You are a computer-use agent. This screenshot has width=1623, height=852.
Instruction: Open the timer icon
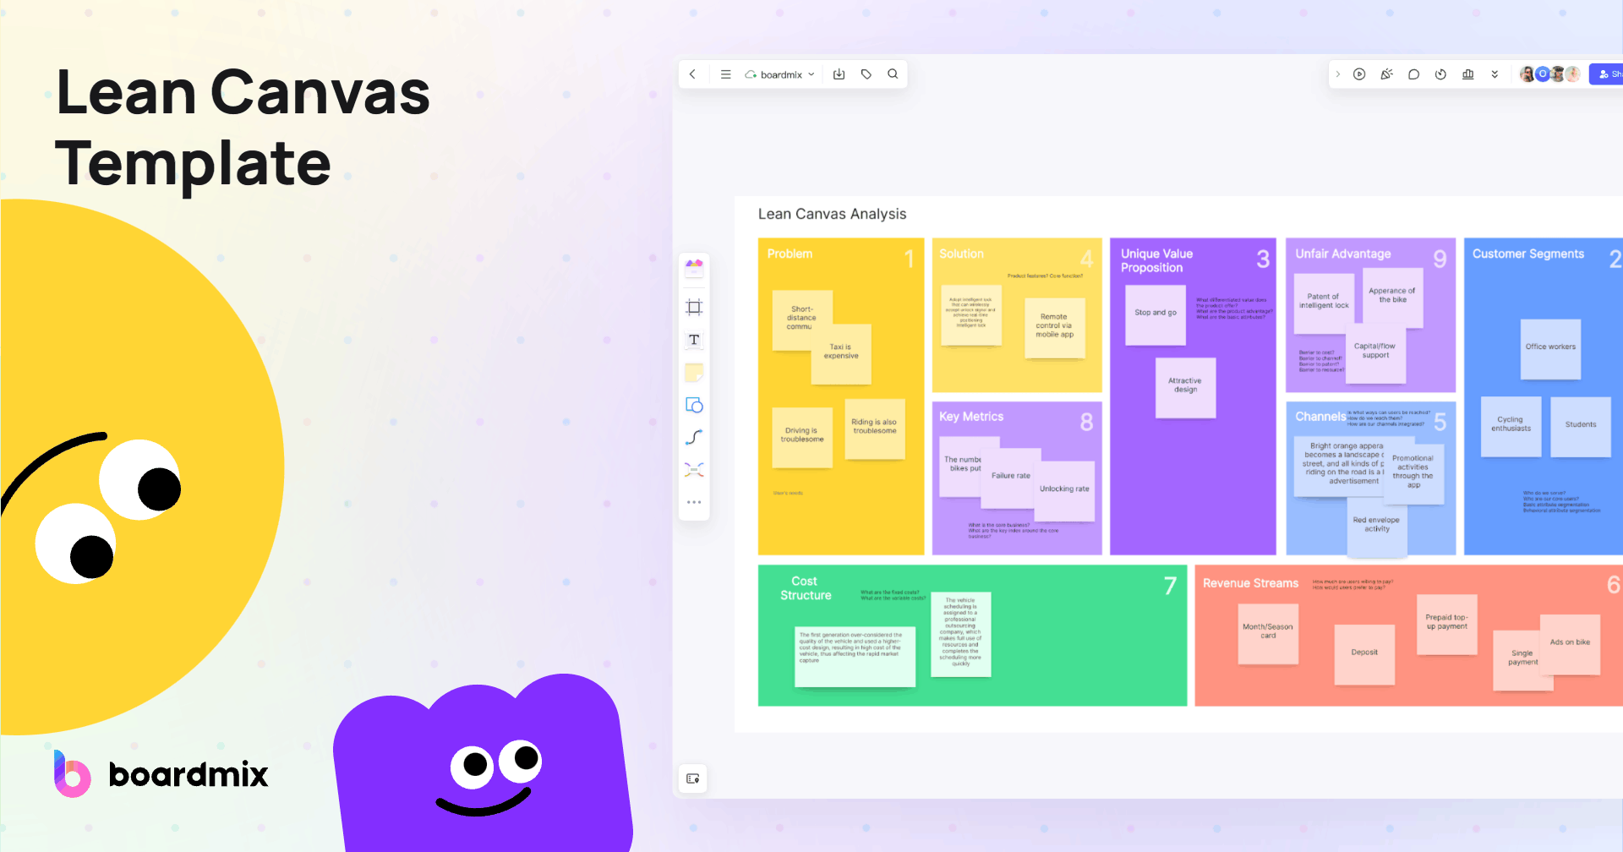tap(1440, 74)
